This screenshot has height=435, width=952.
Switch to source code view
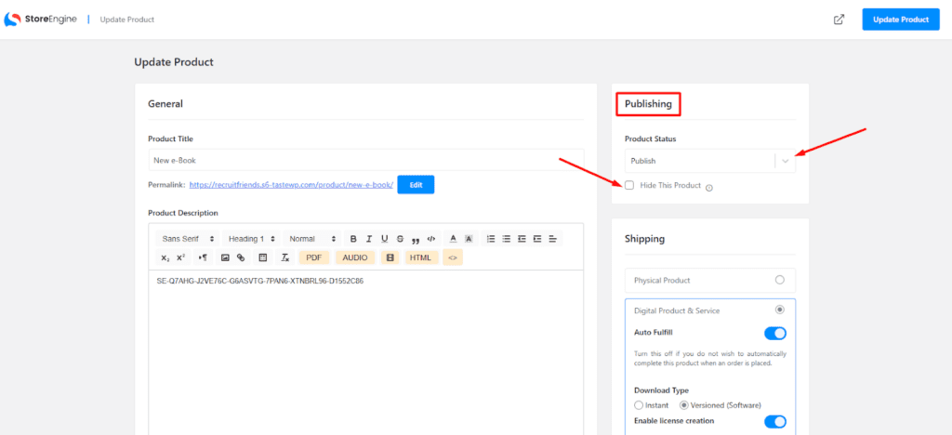[x=453, y=257]
